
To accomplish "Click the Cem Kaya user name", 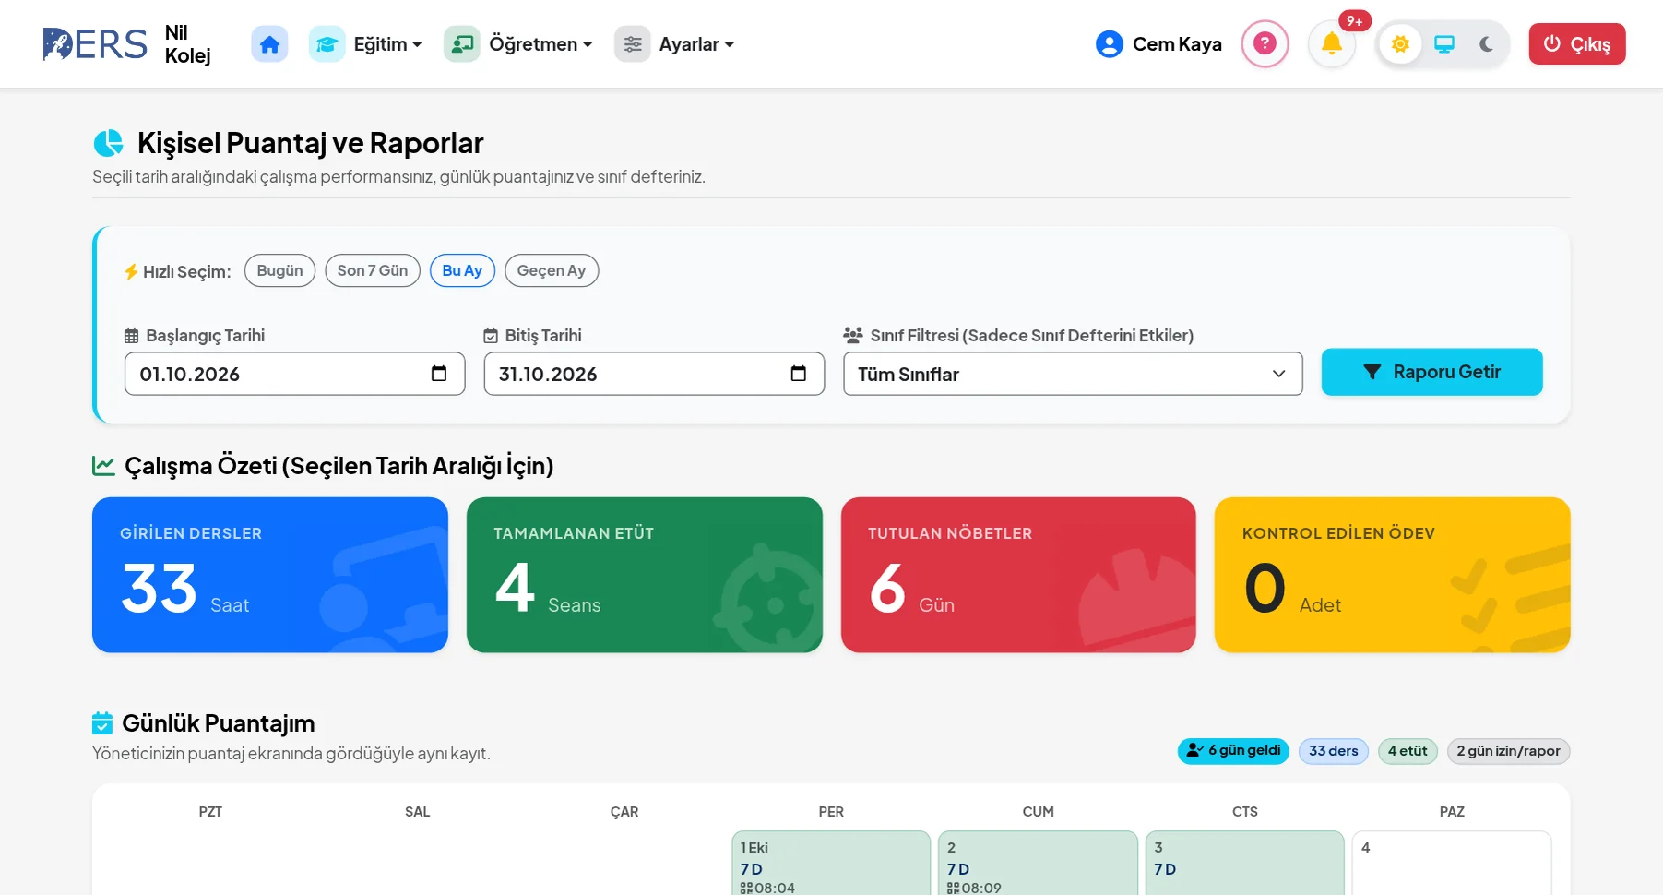I will [1177, 44].
